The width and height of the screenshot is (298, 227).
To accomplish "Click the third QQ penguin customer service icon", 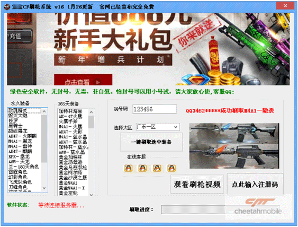I will click(157, 168).
